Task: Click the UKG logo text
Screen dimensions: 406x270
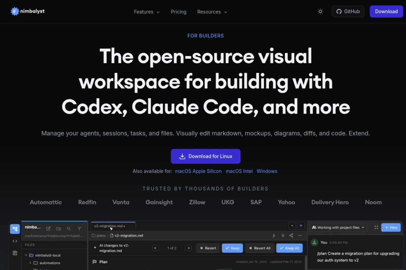Action: tap(228, 202)
